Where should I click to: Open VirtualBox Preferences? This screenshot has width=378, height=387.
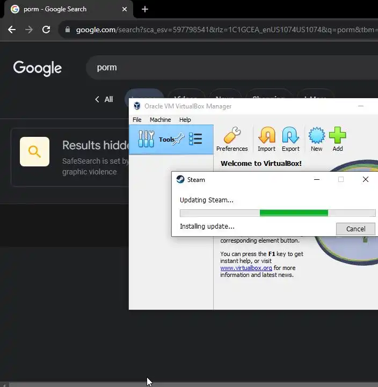(x=232, y=140)
